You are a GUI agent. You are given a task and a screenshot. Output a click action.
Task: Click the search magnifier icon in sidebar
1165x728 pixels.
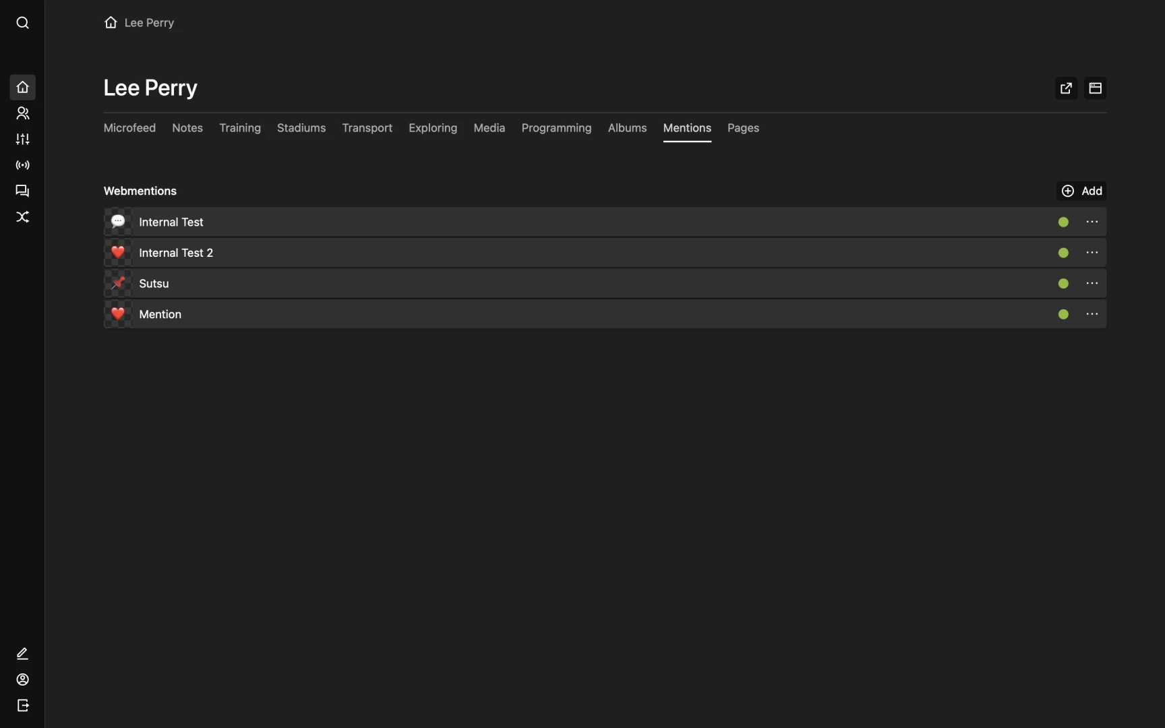[x=22, y=23]
